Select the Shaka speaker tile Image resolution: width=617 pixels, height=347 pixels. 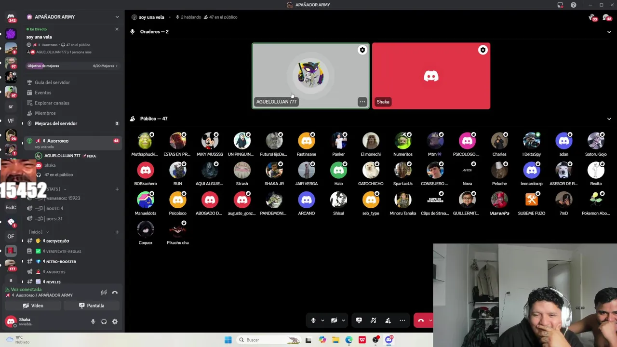point(431,76)
